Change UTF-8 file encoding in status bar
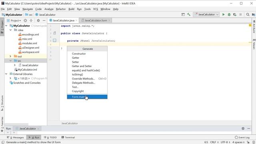256x144 pixels. (x=226, y=142)
